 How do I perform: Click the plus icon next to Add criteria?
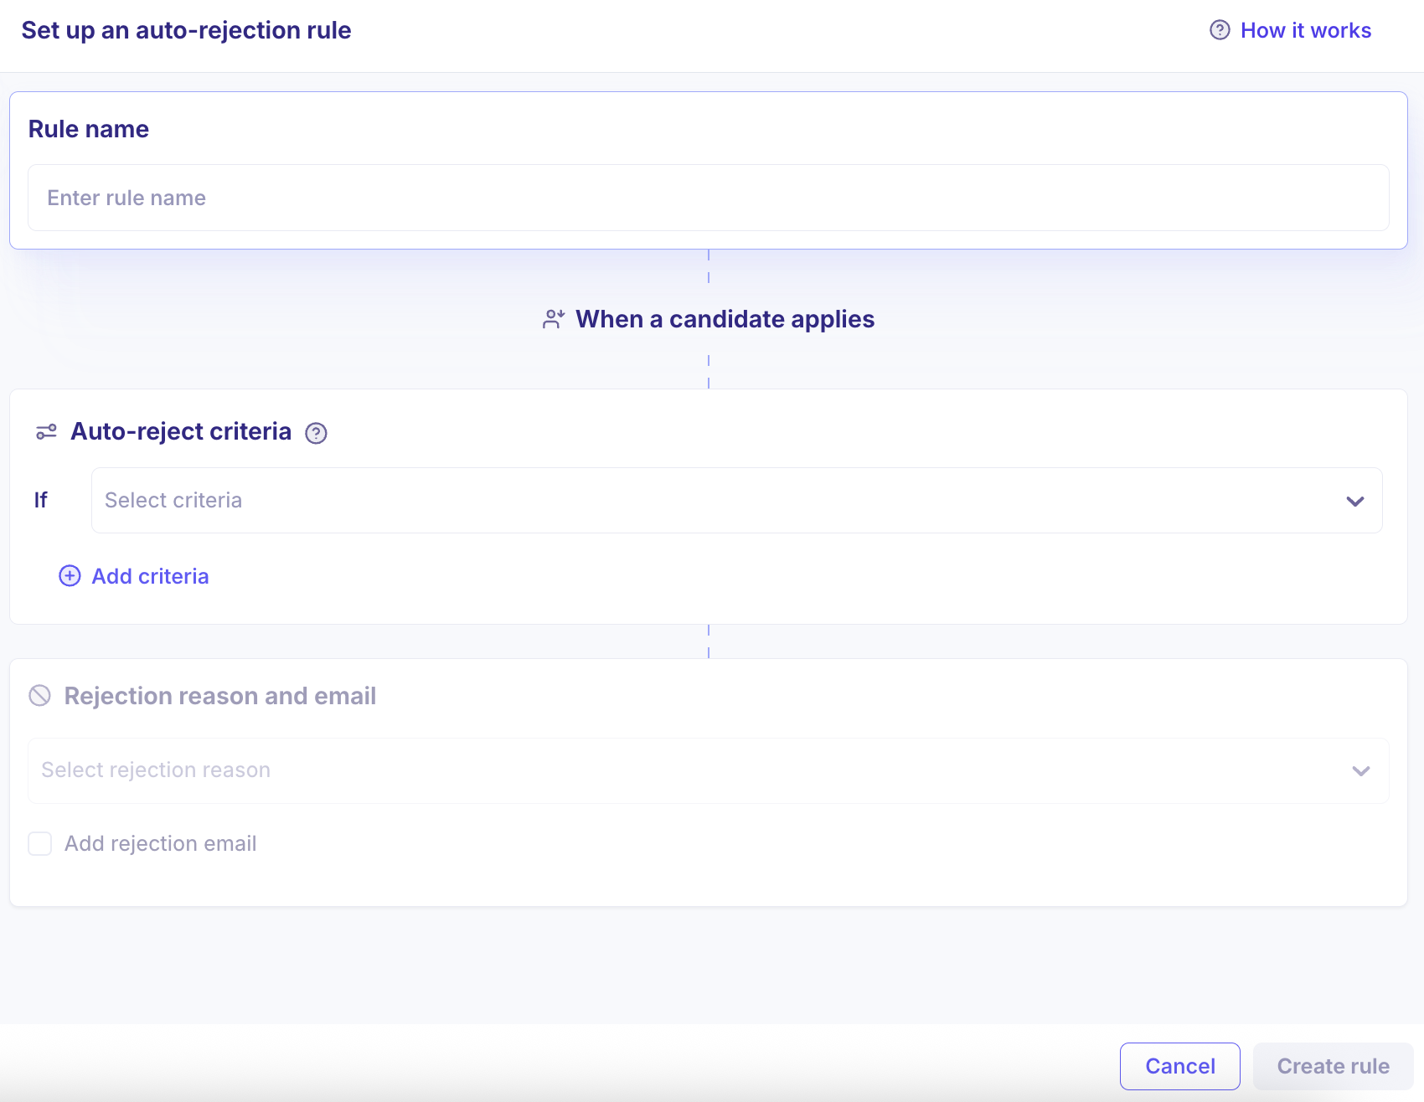[x=70, y=576]
